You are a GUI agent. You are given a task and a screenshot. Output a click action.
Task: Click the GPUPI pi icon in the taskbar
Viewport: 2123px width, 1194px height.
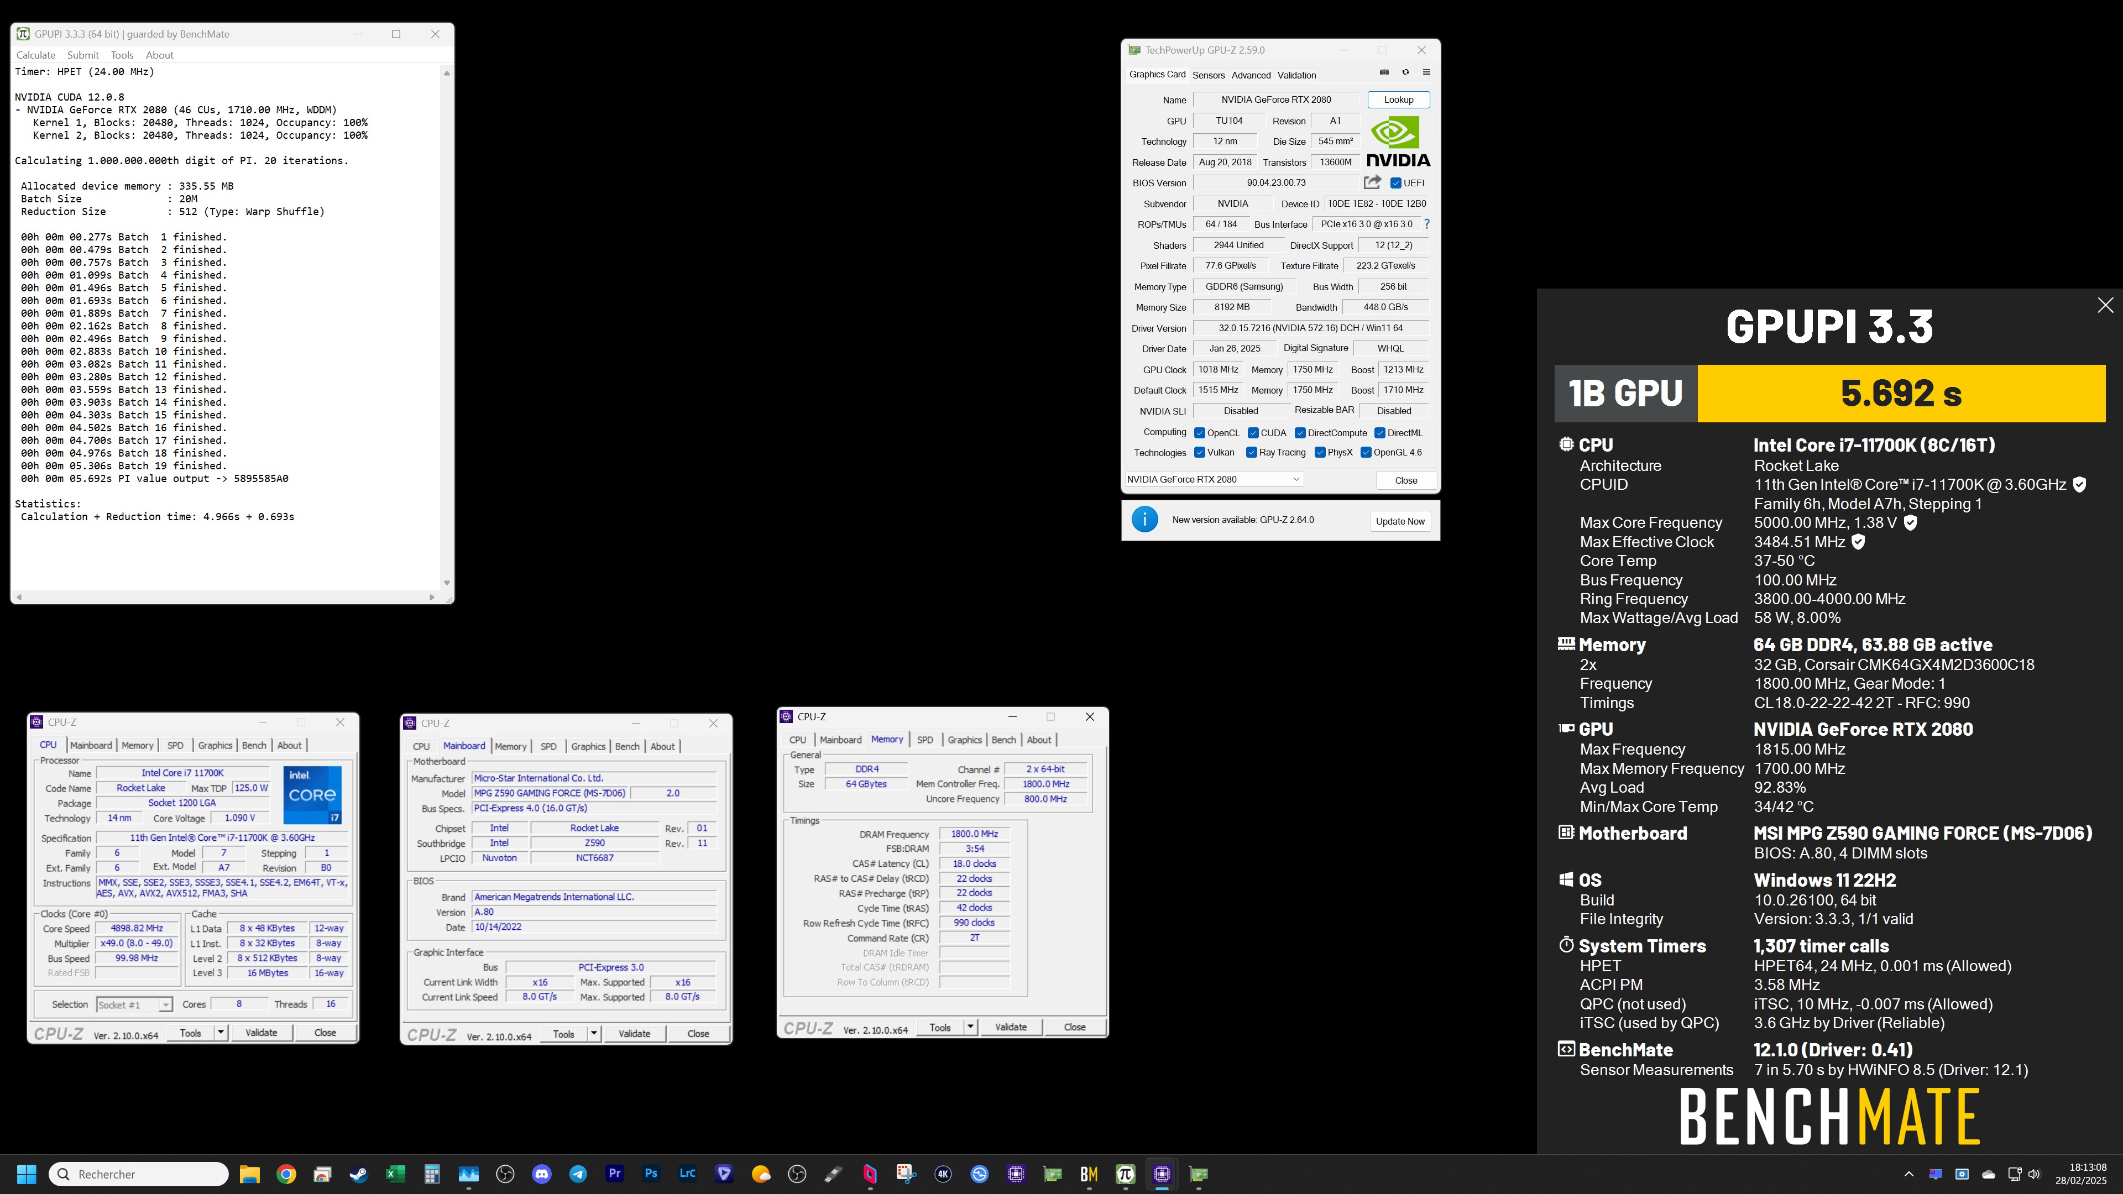[1125, 1174]
